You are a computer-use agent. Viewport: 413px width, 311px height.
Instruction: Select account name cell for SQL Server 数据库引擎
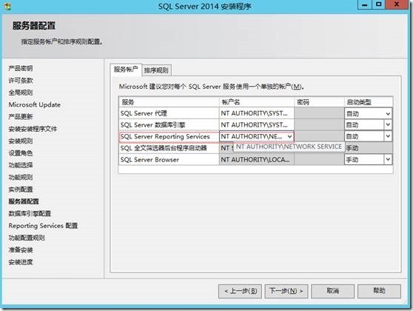(256, 124)
